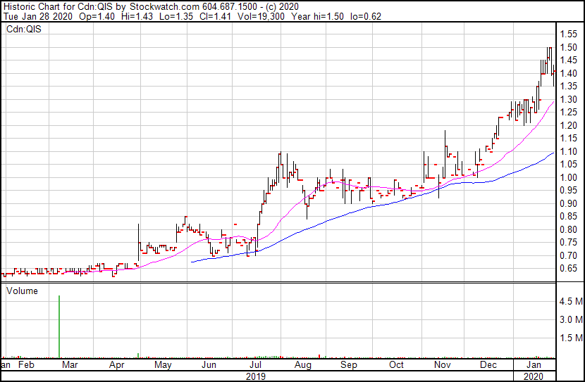Click the 'Hi=1.43' high value
The height and width of the screenshot is (382, 585).
137,16
